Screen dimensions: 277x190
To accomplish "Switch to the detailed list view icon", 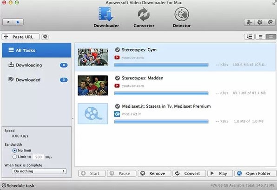I will [249, 37].
